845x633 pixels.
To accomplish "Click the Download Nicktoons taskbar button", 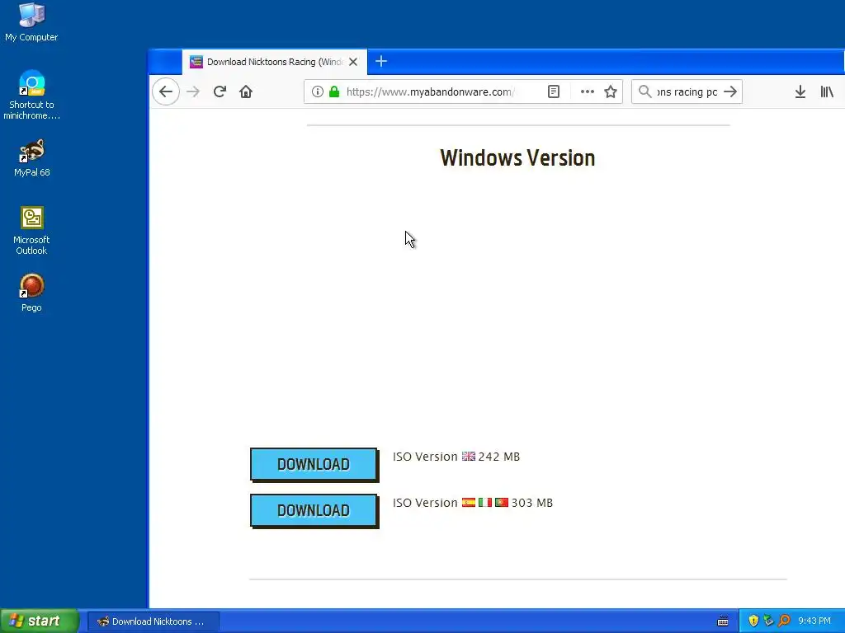I will coord(153,621).
